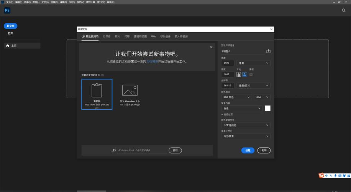Click the clock icon on 最近使用项 tab

pyautogui.click(x=83, y=36)
